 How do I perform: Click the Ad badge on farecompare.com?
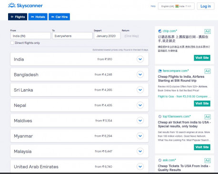click(208, 71)
